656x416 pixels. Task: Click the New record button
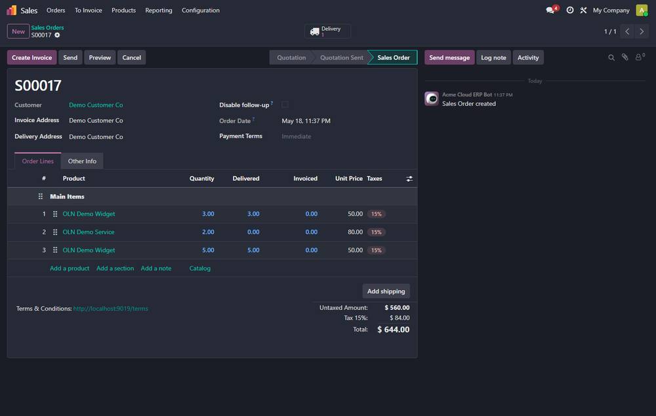point(18,31)
